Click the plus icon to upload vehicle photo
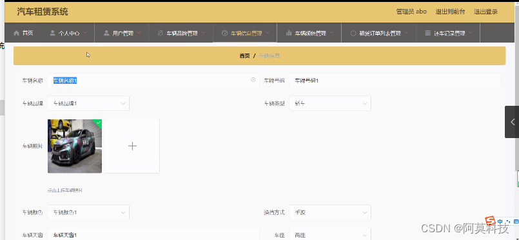 tap(132, 146)
